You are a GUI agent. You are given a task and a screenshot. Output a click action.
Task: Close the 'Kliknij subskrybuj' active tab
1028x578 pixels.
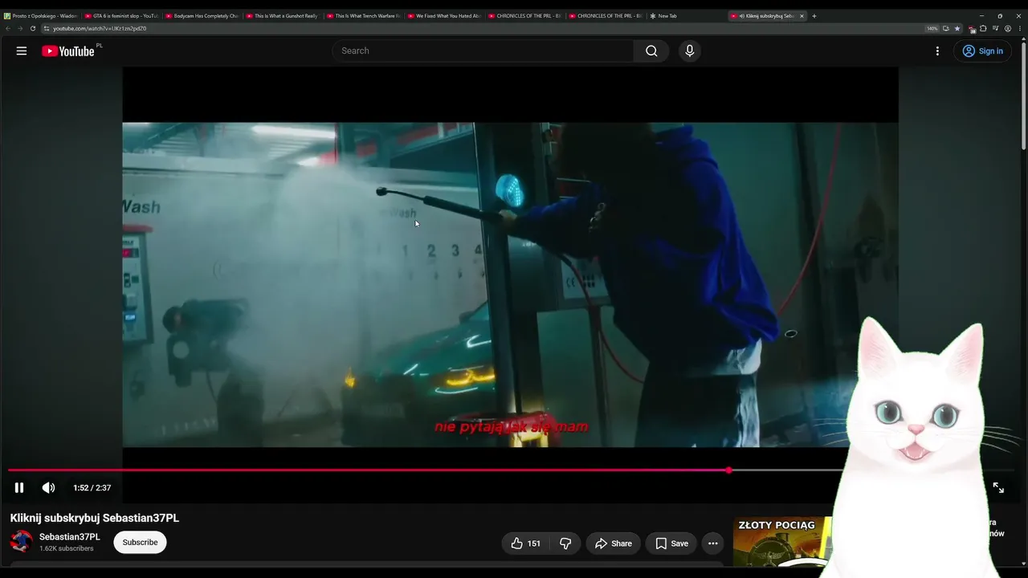[802, 16]
